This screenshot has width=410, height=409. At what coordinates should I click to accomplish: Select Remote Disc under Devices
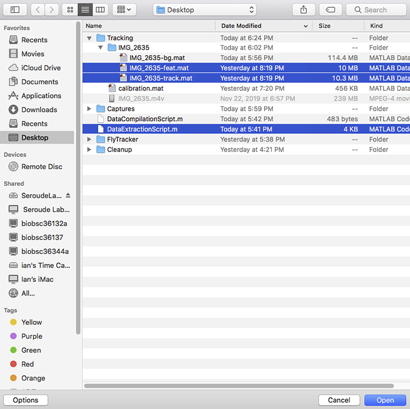tap(42, 167)
